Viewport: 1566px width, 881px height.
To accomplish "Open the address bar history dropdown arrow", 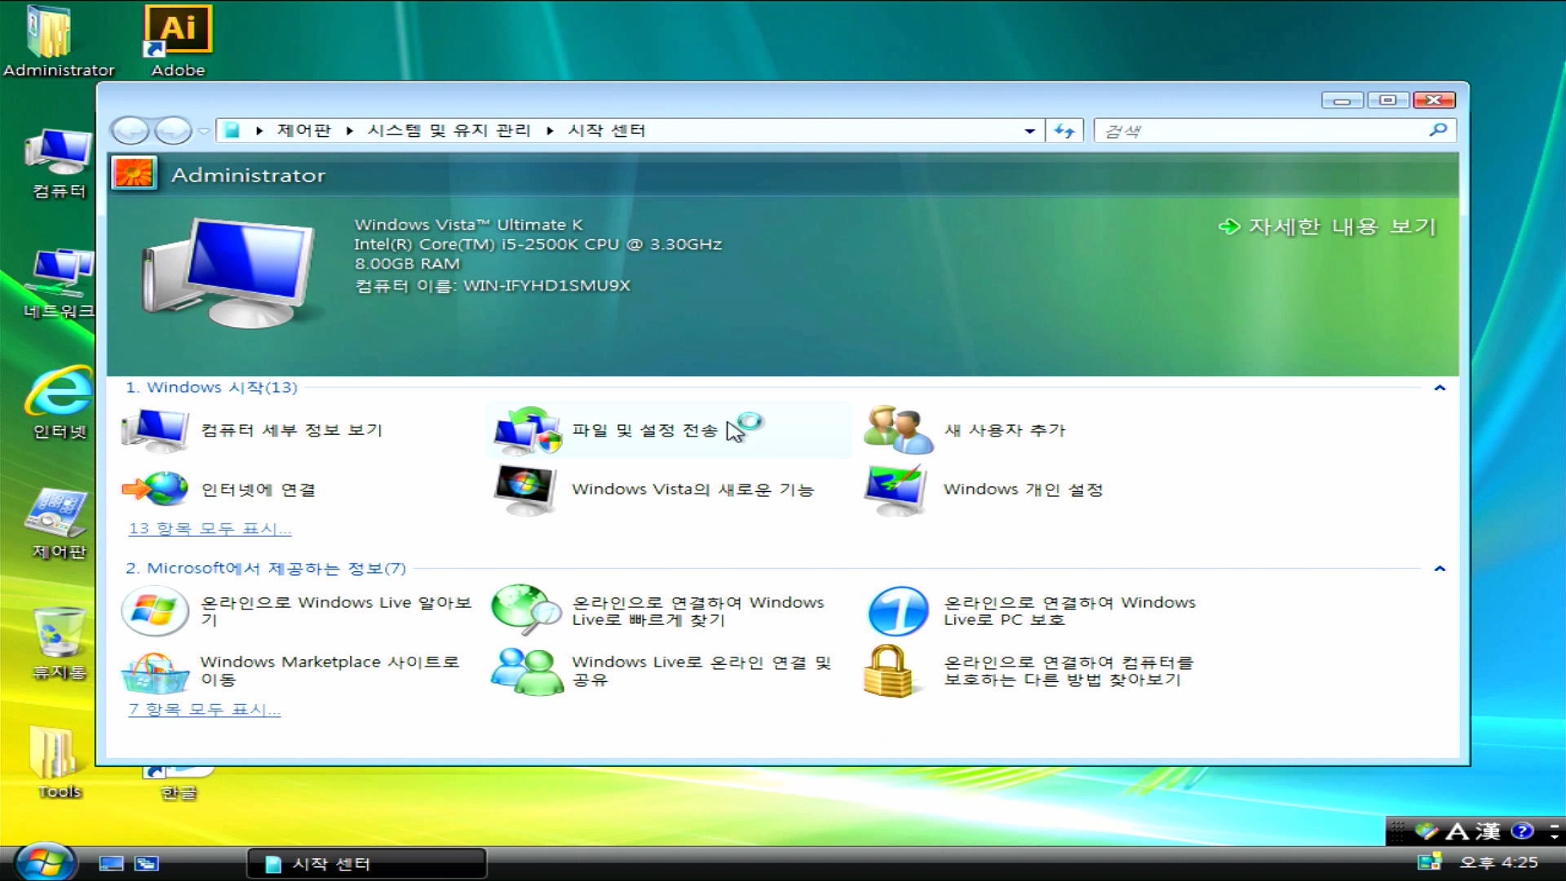I will 1029,131.
